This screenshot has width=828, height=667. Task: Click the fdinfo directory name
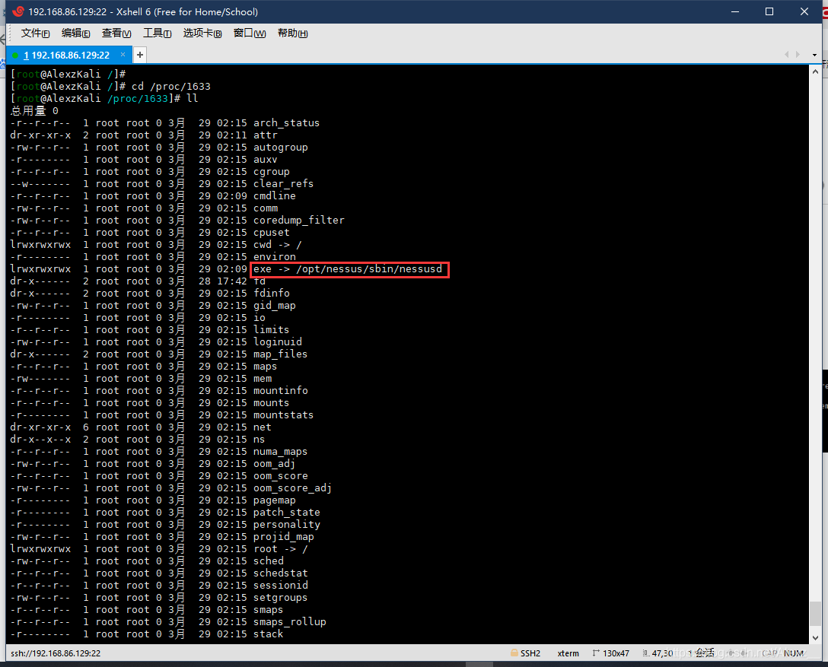[x=272, y=294]
